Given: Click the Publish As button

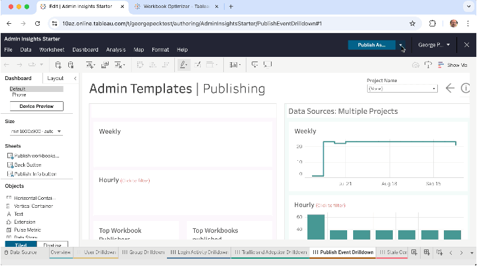Looking at the screenshot, I should [372, 45].
